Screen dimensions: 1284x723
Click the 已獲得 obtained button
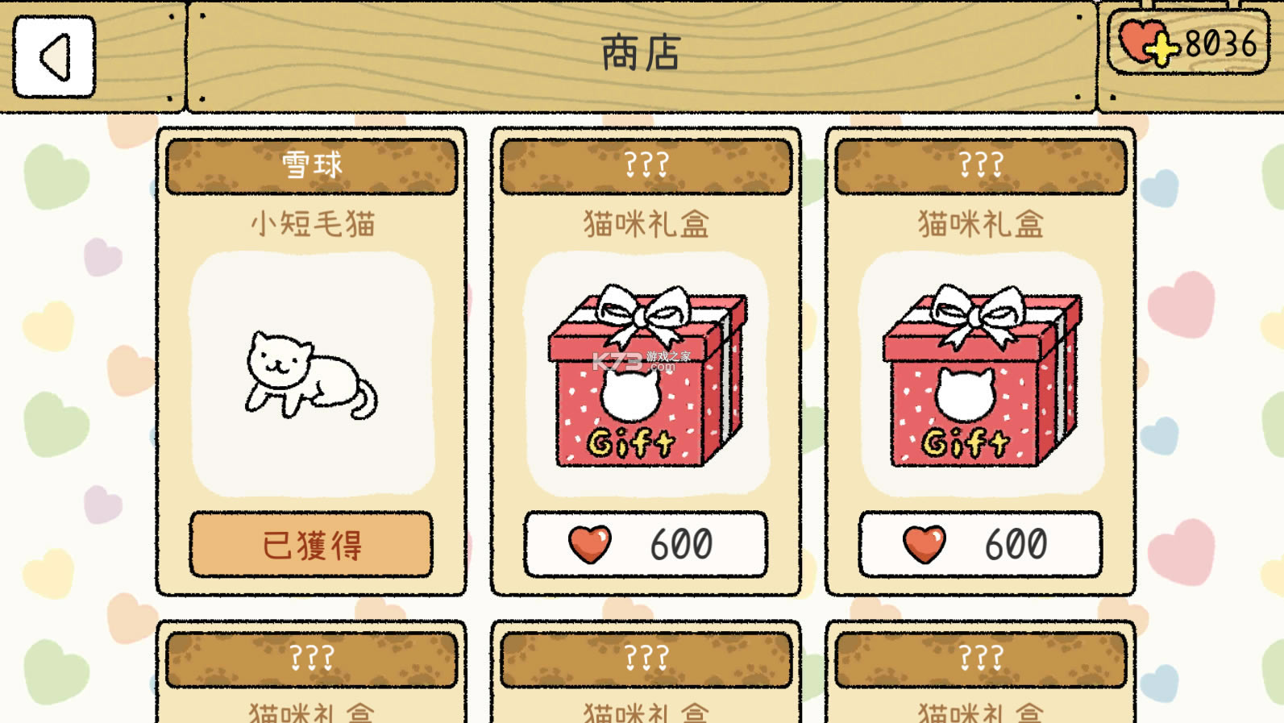point(311,544)
